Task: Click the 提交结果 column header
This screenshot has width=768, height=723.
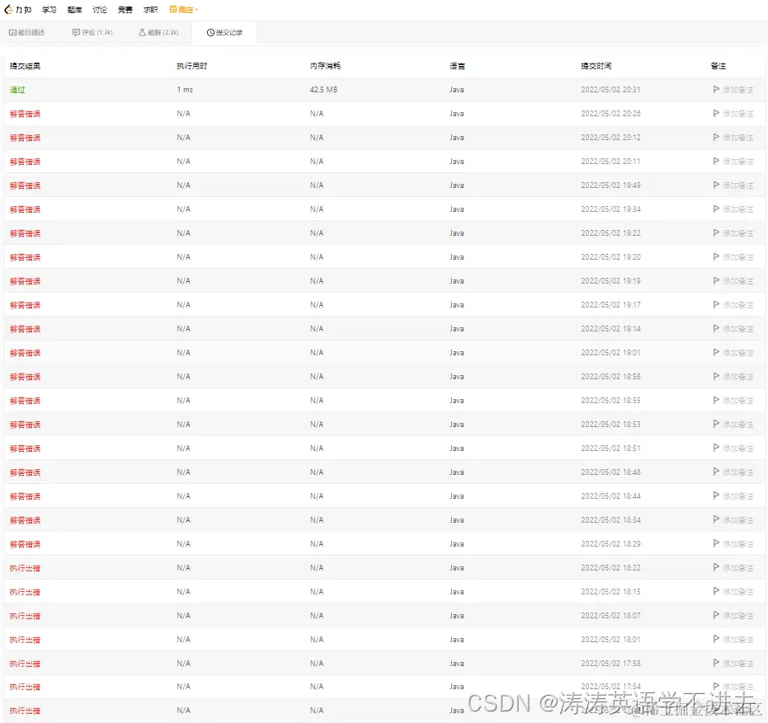Action: (x=25, y=66)
